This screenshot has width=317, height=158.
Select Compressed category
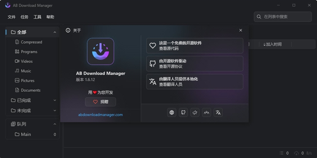tap(33, 42)
